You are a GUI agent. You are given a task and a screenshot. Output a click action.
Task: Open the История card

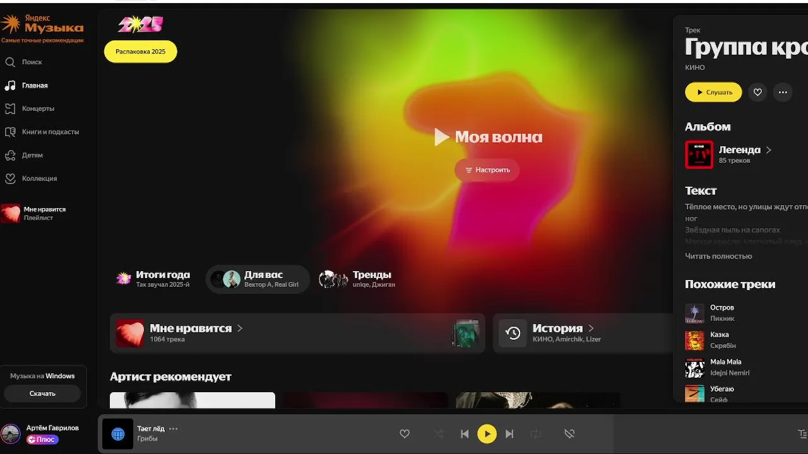(x=584, y=333)
